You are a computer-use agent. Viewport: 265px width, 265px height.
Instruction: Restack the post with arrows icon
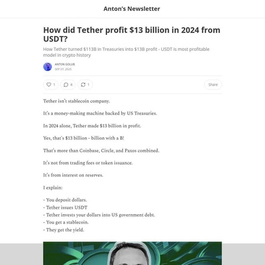point(85,84)
